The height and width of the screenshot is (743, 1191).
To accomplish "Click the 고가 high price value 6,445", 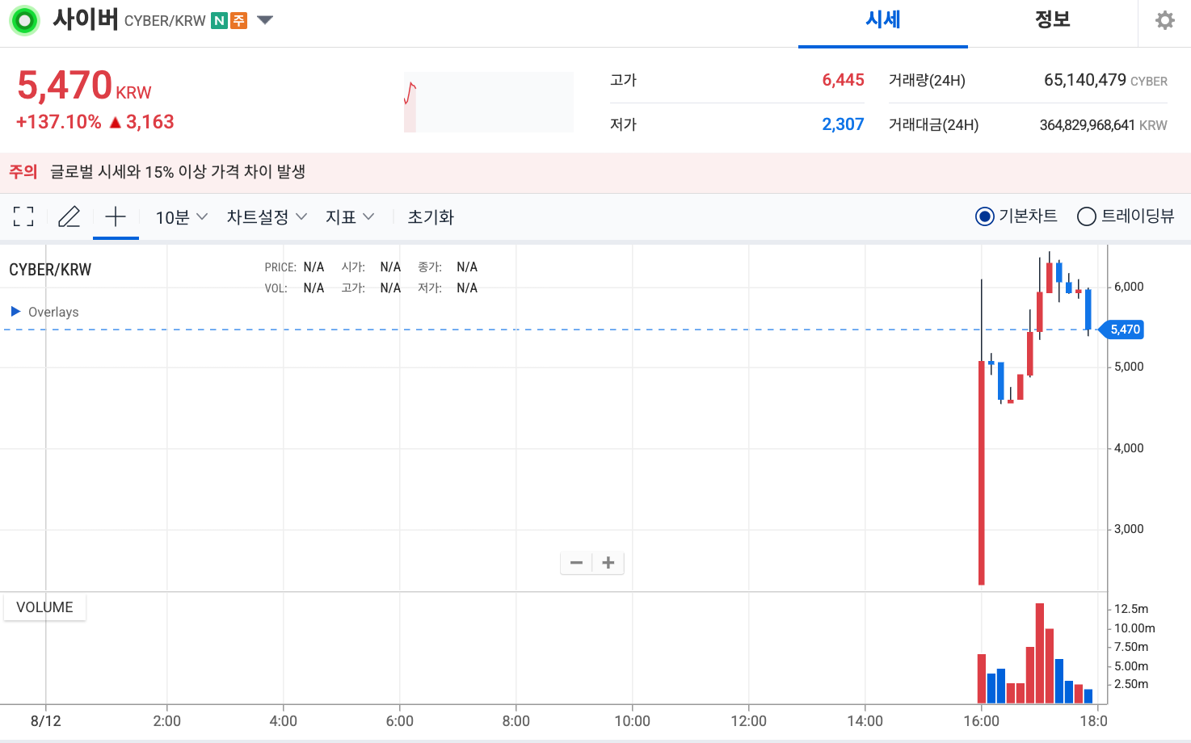I will [x=843, y=79].
